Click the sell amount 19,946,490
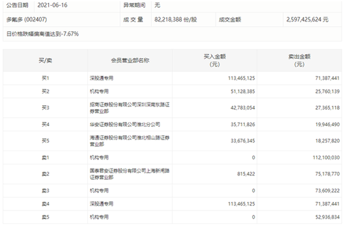This screenshot has height=234, width=351. point(327,124)
